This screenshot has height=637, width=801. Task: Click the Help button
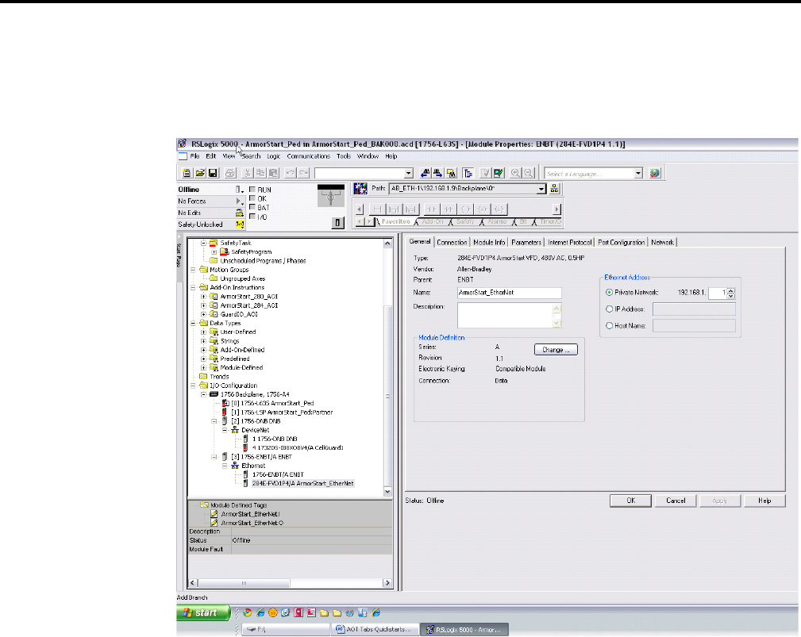click(x=764, y=501)
